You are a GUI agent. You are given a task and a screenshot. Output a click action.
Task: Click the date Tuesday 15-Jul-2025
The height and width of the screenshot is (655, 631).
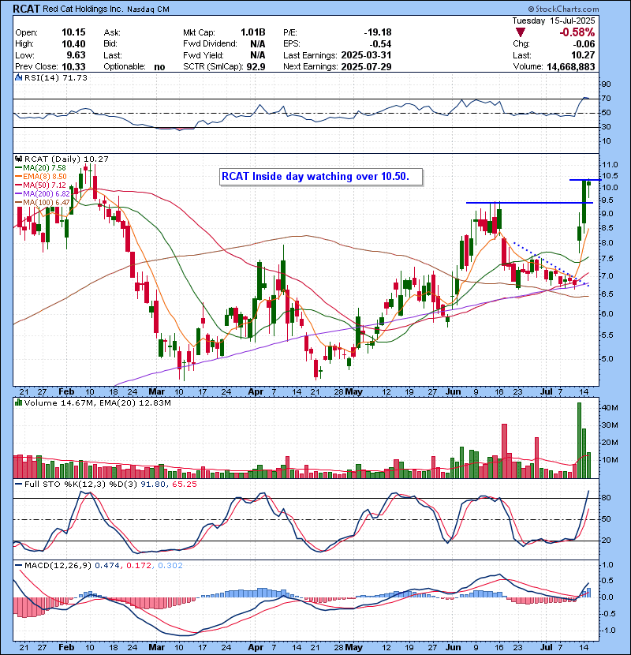point(554,21)
